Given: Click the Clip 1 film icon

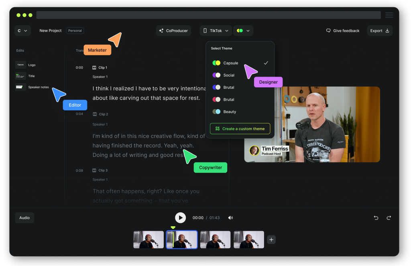Looking at the screenshot, I should click(x=94, y=68).
